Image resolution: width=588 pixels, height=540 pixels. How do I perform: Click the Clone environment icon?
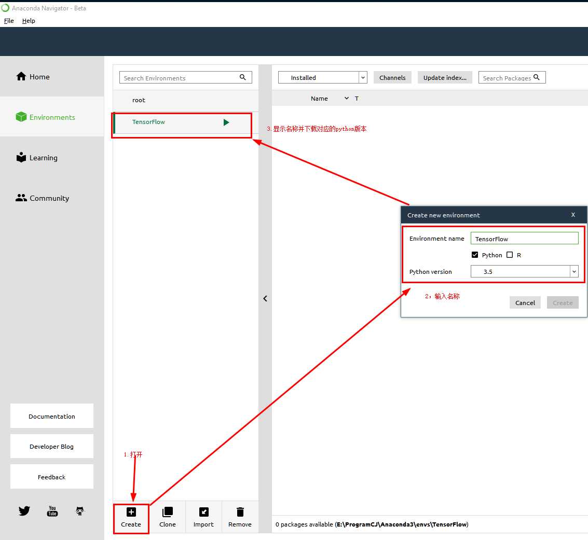(x=167, y=512)
